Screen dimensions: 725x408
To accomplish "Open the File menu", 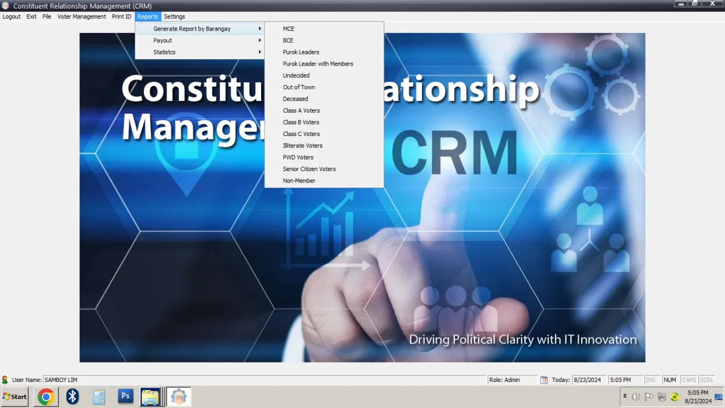I will [47, 16].
